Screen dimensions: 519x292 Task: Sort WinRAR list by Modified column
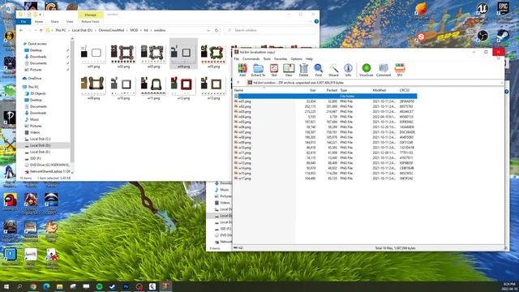point(379,90)
